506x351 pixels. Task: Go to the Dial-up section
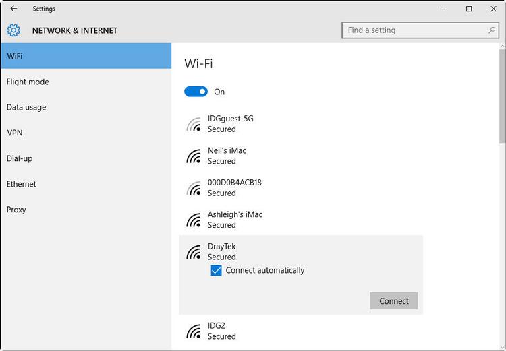[x=20, y=158]
